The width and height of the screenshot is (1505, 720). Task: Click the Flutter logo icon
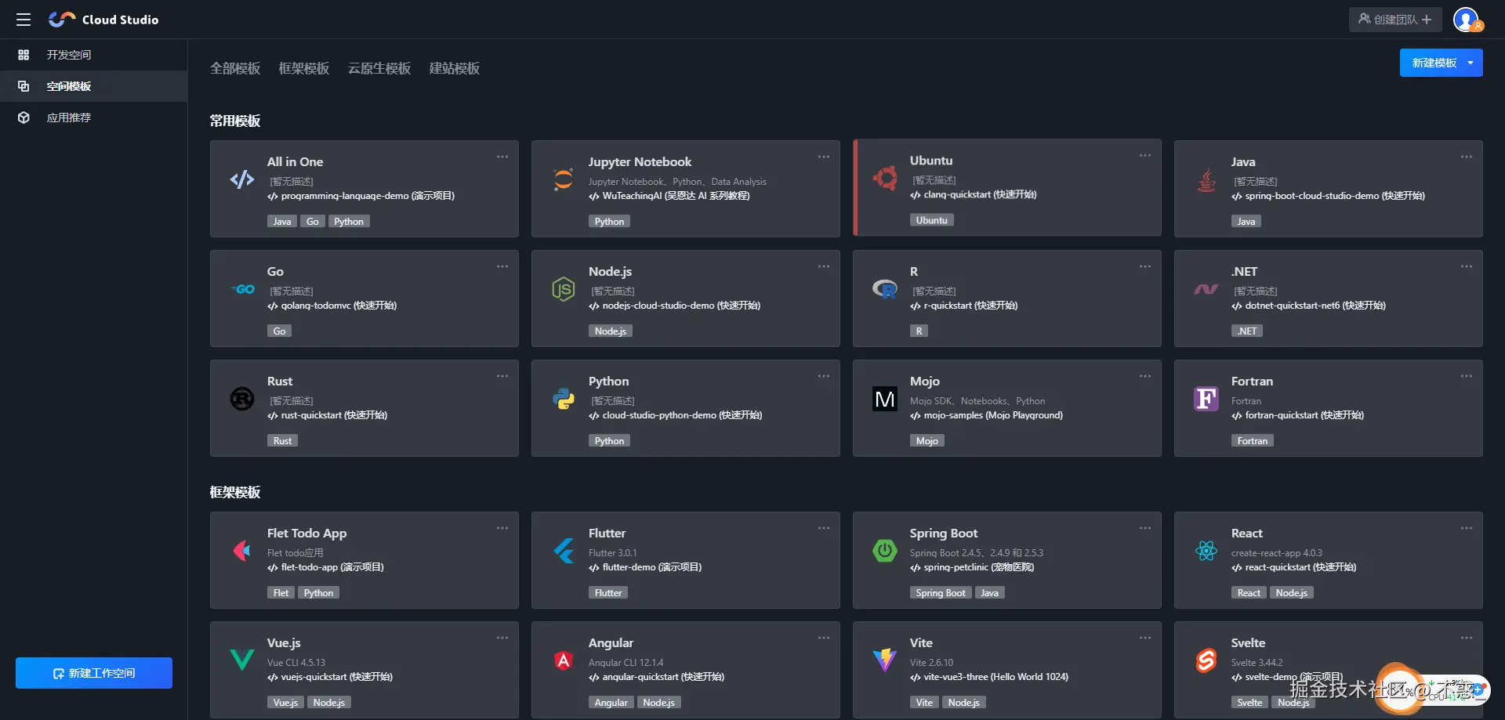pyautogui.click(x=564, y=551)
